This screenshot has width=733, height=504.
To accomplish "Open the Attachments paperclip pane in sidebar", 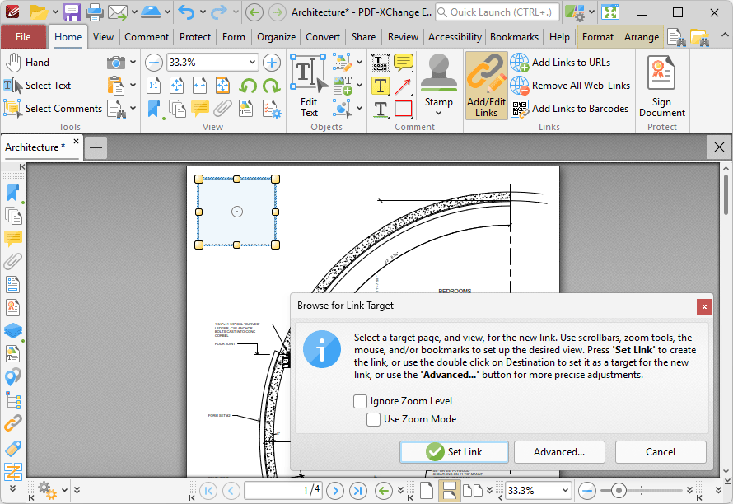I will pos(13,261).
